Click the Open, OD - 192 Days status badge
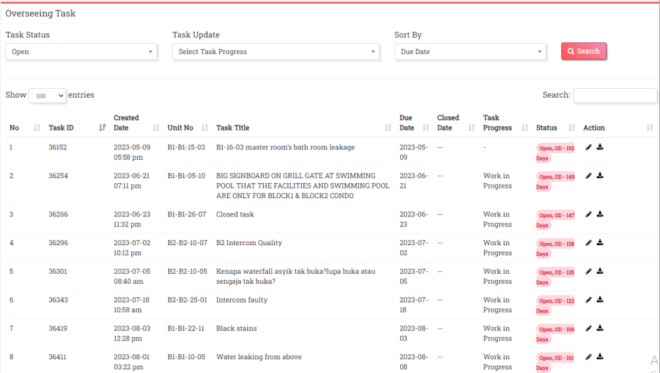This screenshot has height=373, width=660. 555,152
